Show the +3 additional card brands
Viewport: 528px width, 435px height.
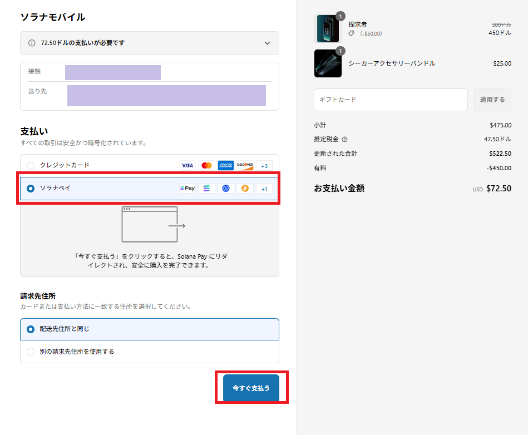264,166
